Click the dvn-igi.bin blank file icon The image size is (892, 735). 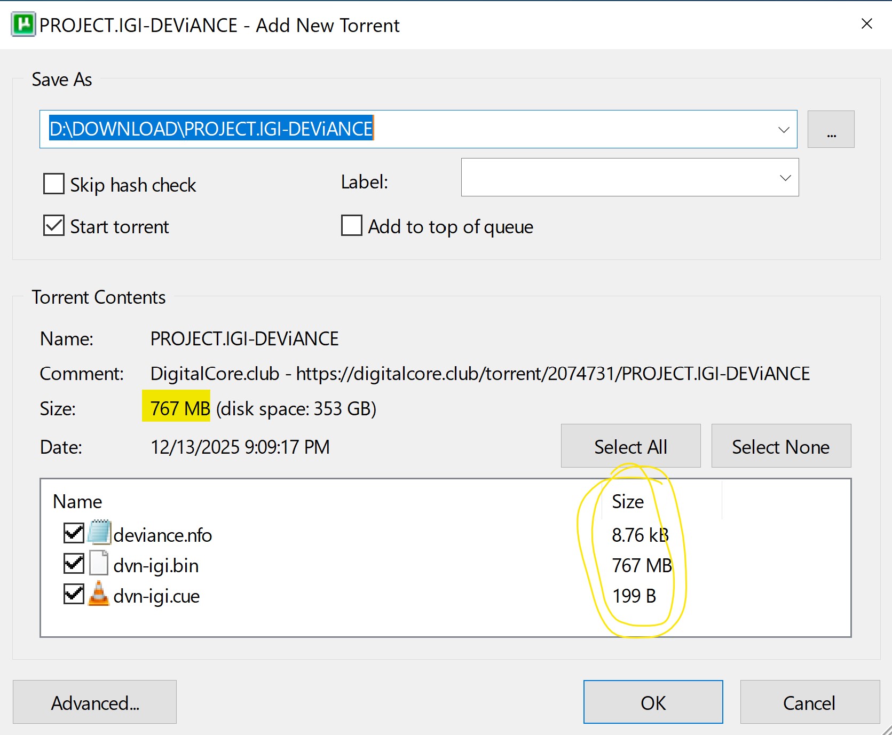[99, 564]
